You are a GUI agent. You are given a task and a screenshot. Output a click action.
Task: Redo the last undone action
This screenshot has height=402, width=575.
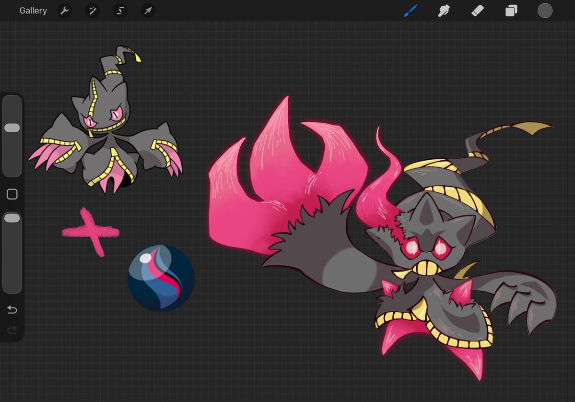tap(12, 330)
